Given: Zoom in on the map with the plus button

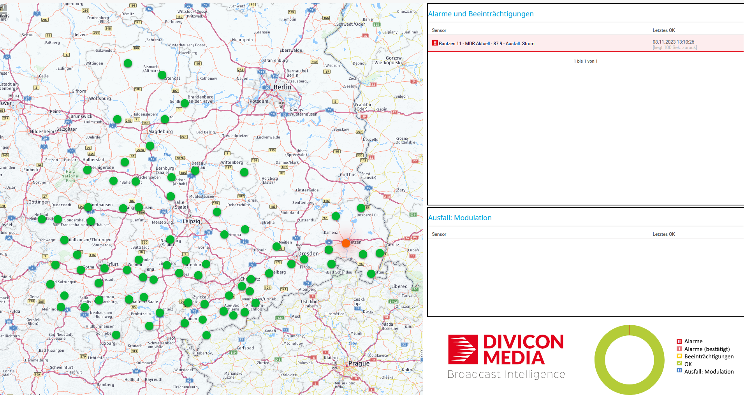Looking at the screenshot, I should 4,7.
